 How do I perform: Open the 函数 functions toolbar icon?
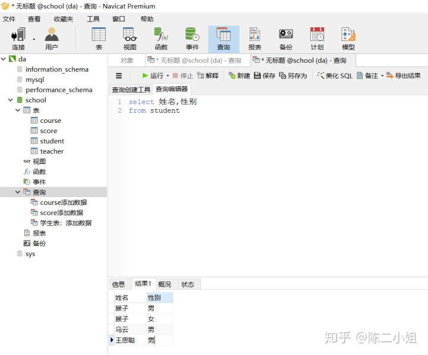(x=161, y=39)
